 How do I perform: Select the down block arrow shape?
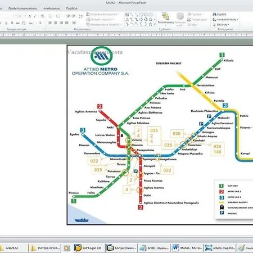146,20
